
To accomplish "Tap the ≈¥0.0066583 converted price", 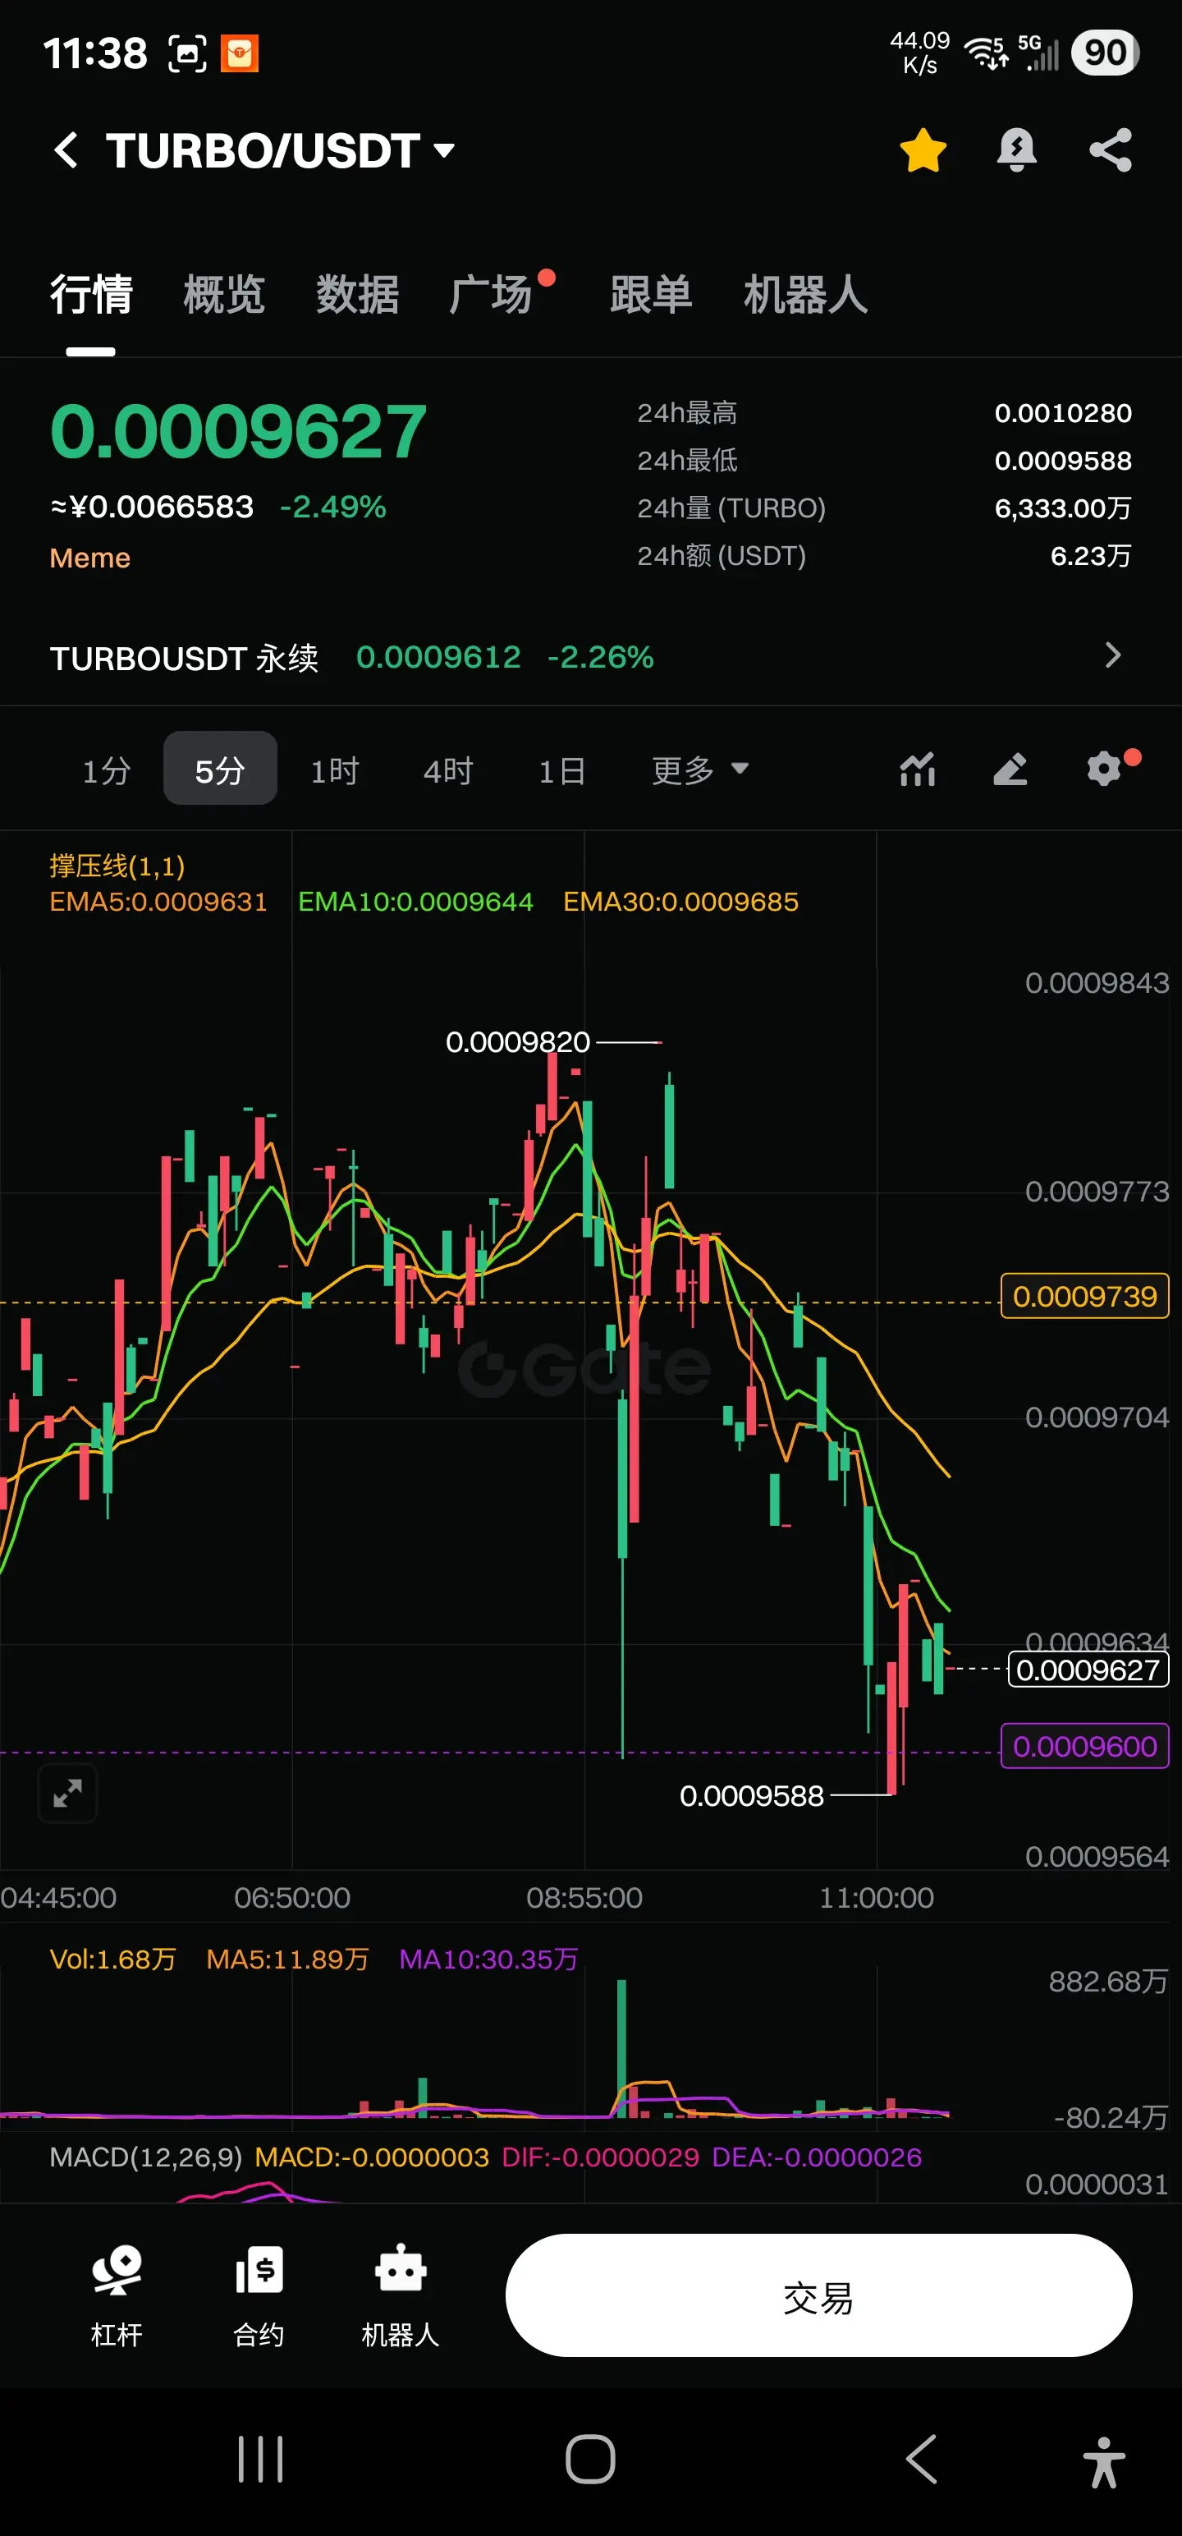I will (152, 507).
